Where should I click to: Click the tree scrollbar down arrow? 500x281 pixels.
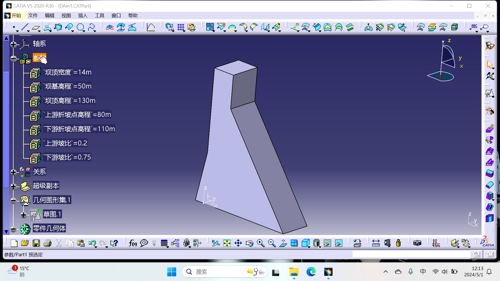pyautogui.click(x=6, y=231)
